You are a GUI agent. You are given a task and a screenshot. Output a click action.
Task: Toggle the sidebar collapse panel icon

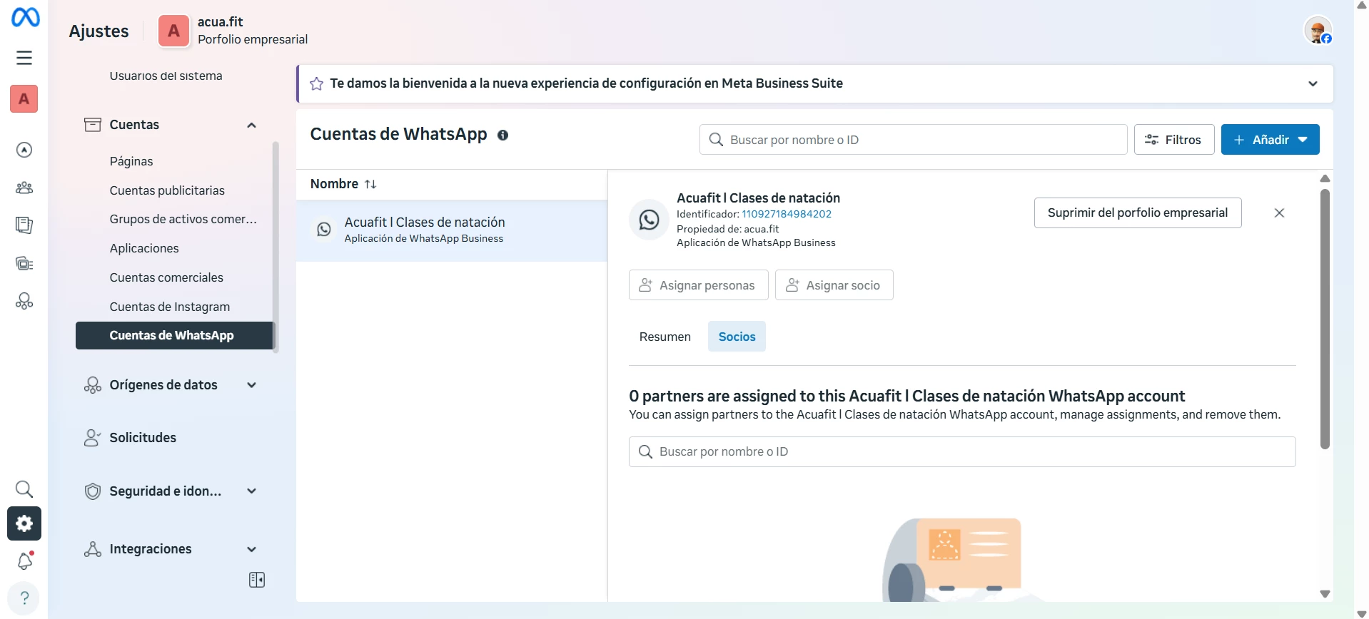point(257,580)
